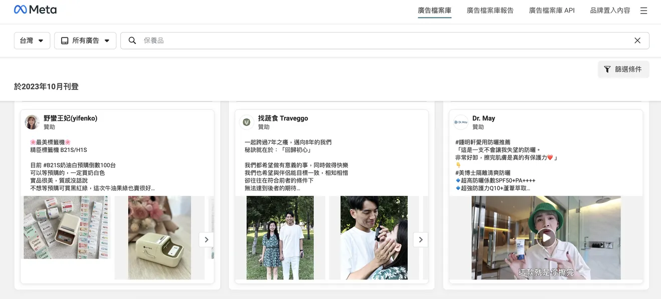Open 野蠻王妃(yifenko) advertiser name link
Viewport: 661px width, 299px height.
[x=71, y=118]
